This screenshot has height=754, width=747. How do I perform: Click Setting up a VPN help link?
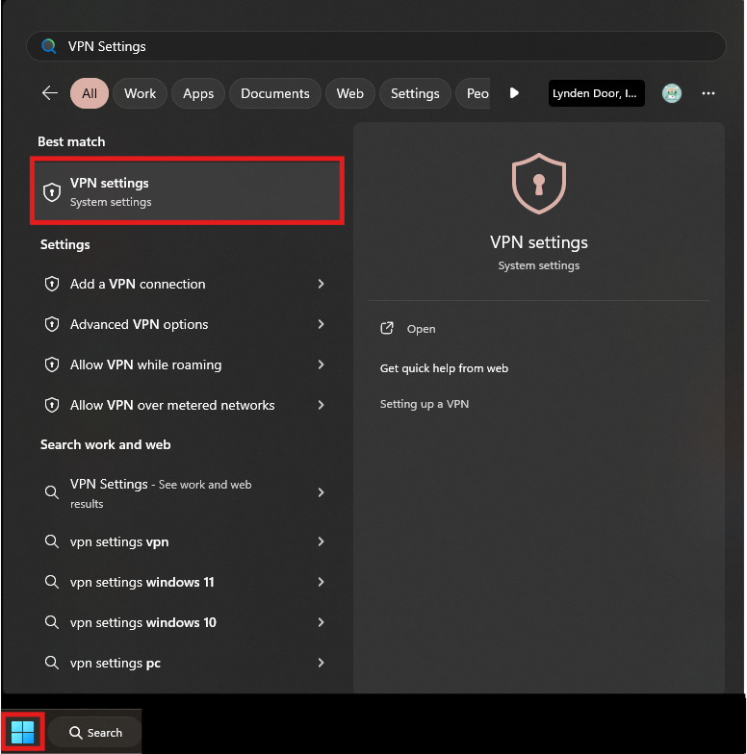(x=425, y=405)
